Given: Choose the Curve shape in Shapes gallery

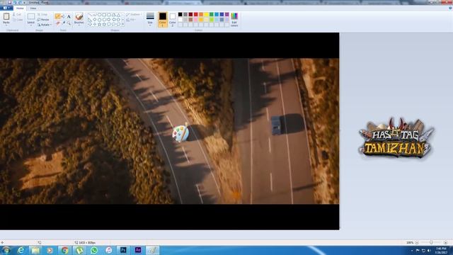Looking at the screenshot, I should [x=94, y=15].
